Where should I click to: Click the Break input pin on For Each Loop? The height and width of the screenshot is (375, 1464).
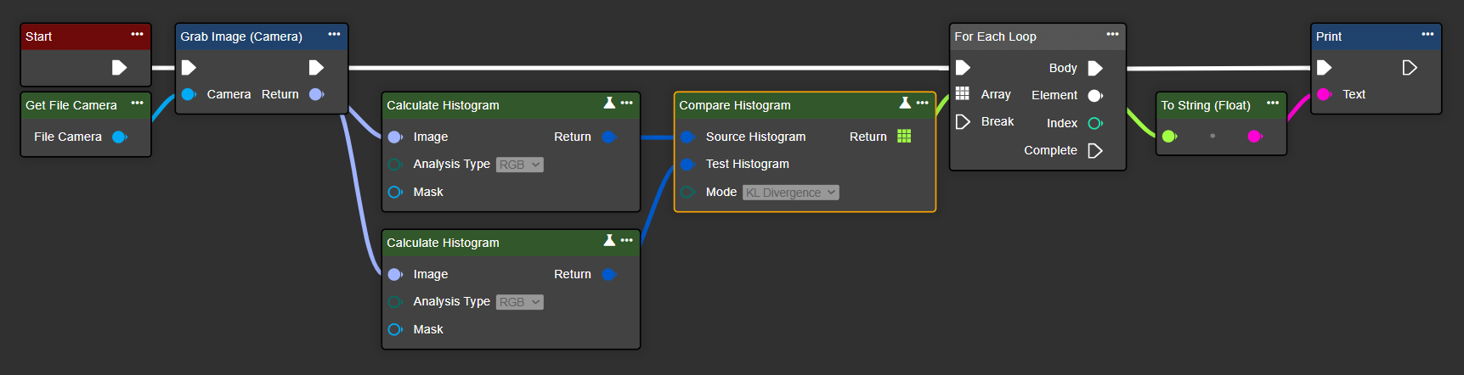click(x=963, y=122)
